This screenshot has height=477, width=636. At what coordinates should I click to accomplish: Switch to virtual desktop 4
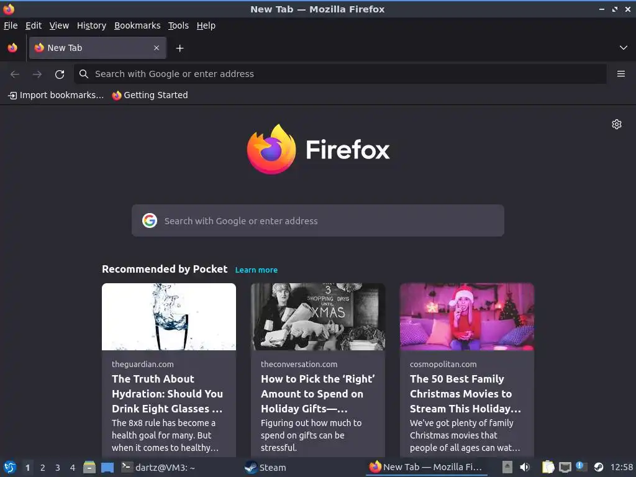[73, 468]
